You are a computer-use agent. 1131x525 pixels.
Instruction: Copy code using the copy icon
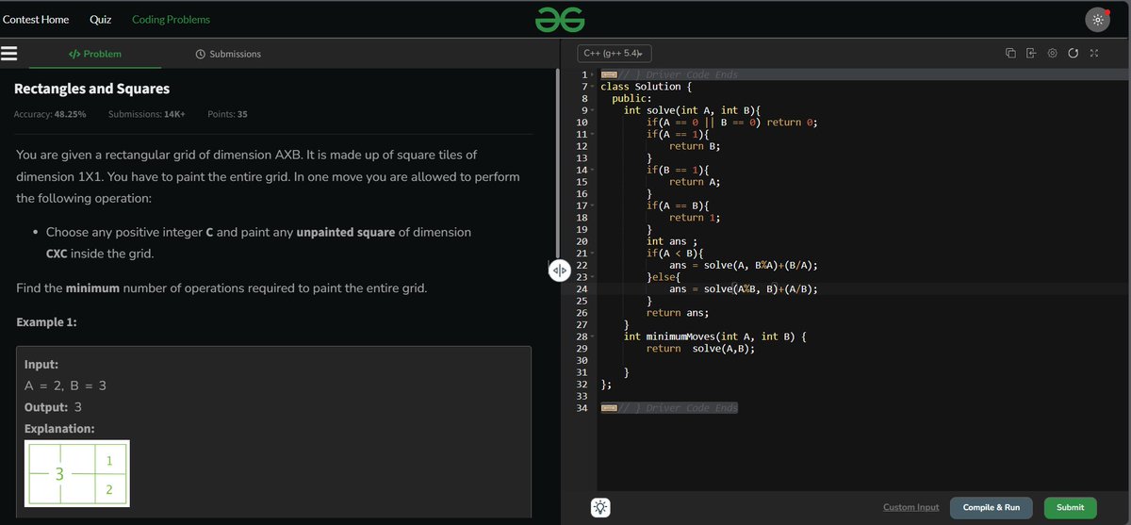click(x=1009, y=54)
